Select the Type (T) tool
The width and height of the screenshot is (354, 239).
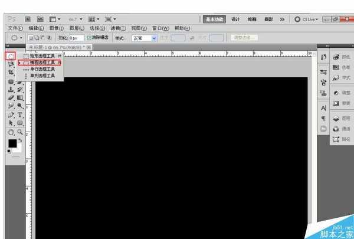pos(20,114)
